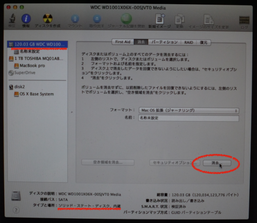This screenshot has height=223, width=257.
Task: Click the 名前 name input field
Action: 189,118
